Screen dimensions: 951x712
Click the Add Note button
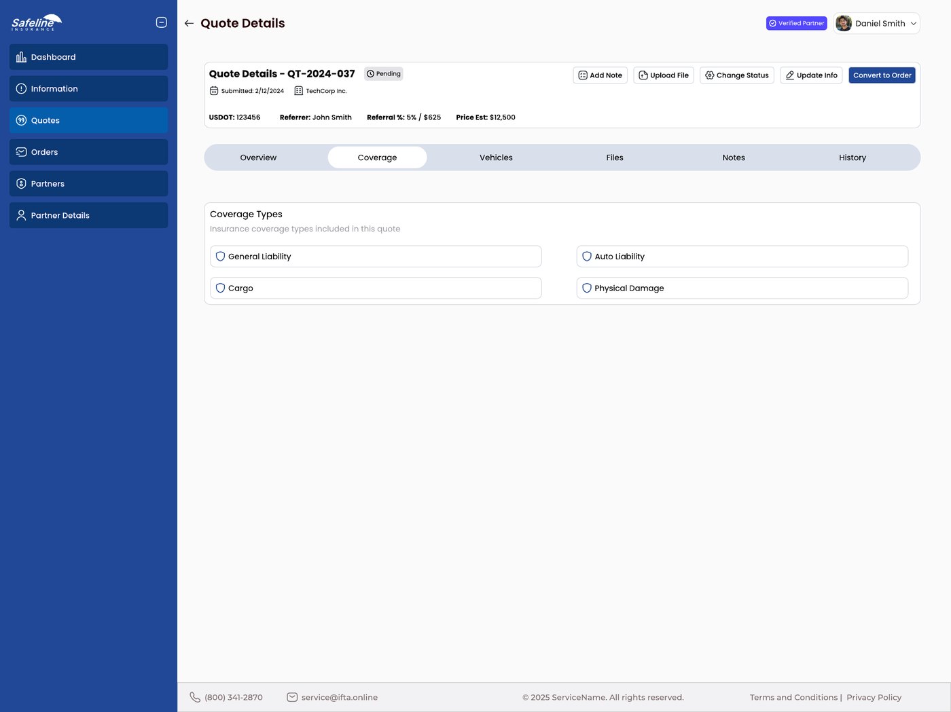tap(600, 75)
